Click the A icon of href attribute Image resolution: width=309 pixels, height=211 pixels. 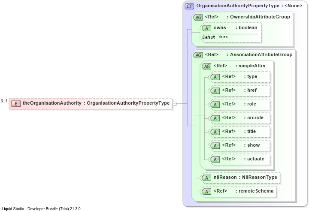(x=215, y=91)
